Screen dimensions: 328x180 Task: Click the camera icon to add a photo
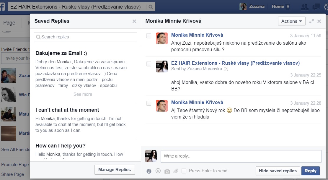point(167,171)
